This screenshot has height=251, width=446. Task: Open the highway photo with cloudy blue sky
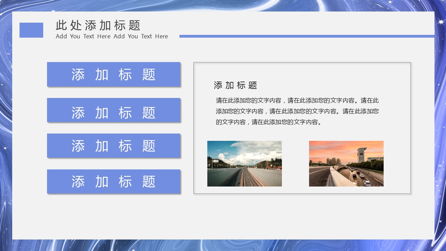244,163
